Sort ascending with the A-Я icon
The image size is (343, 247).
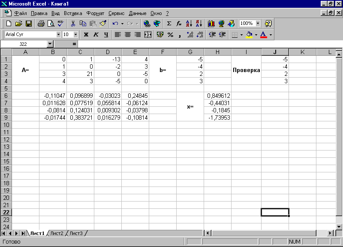[x=189, y=24]
